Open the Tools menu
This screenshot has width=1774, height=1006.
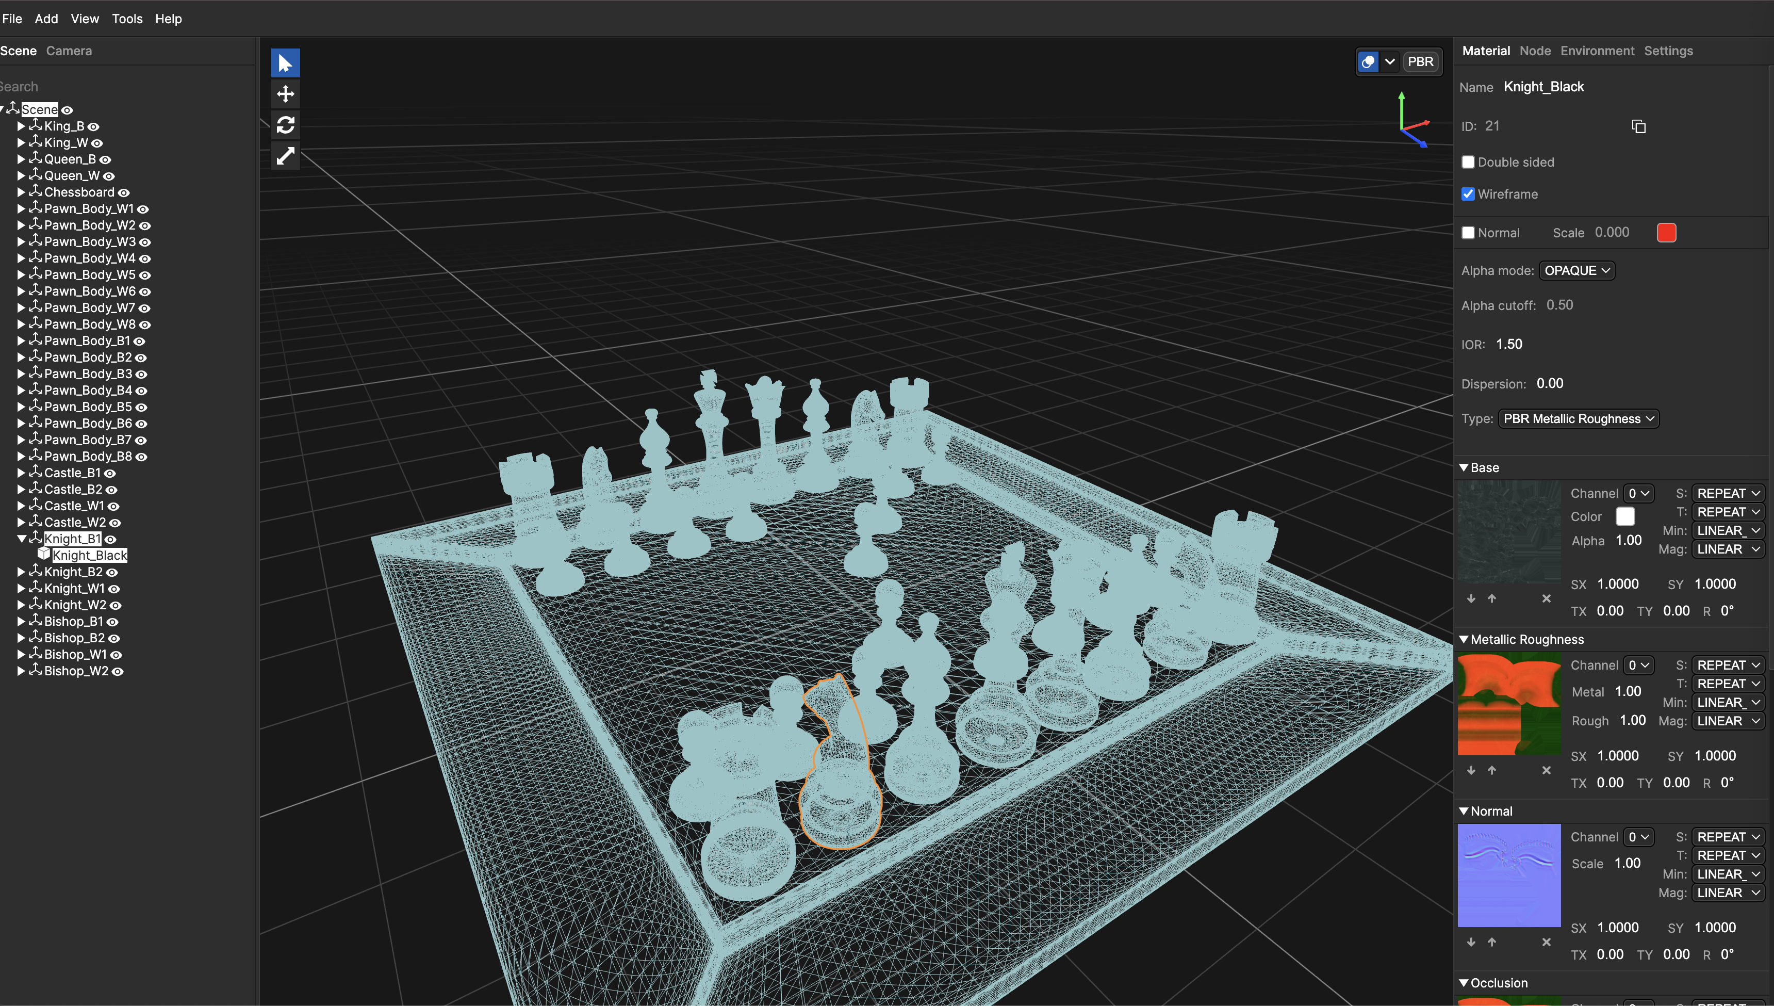click(x=127, y=19)
